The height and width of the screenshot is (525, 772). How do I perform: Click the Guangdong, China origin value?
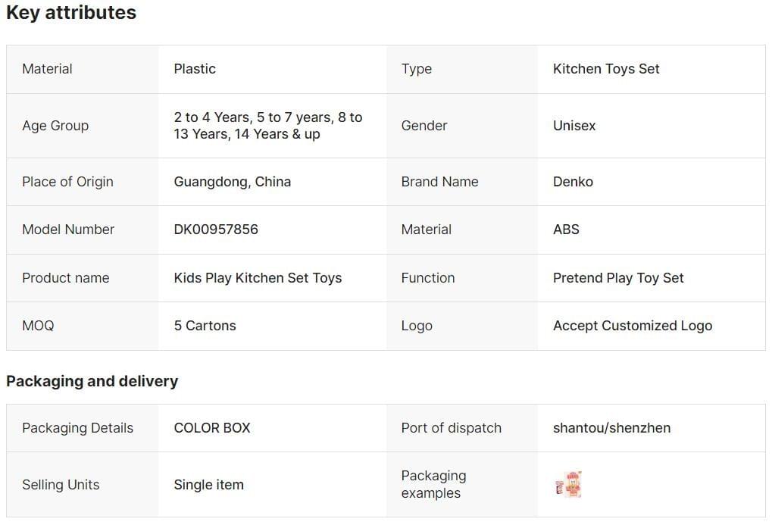(x=232, y=182)
